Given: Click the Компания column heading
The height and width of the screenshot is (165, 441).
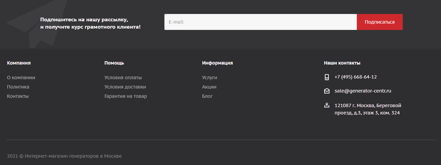Looking at the screenshot, I should [19, 63].
